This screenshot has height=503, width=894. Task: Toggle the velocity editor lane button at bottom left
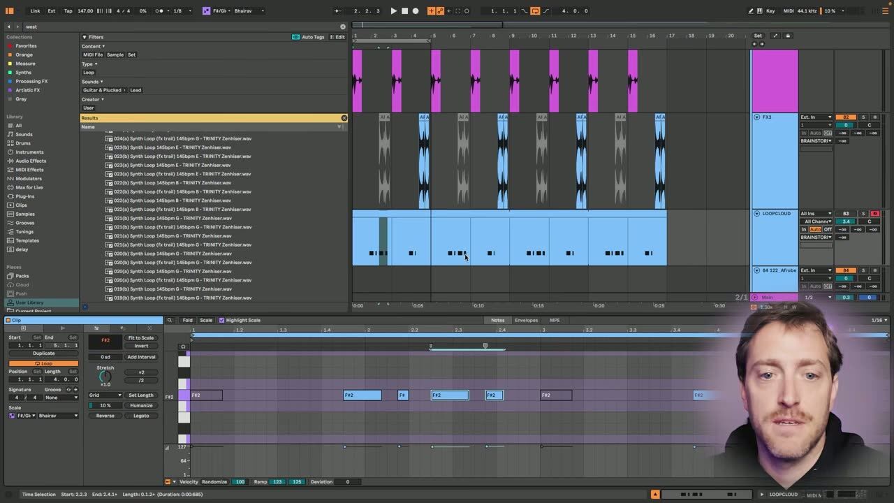pos(168,481)
